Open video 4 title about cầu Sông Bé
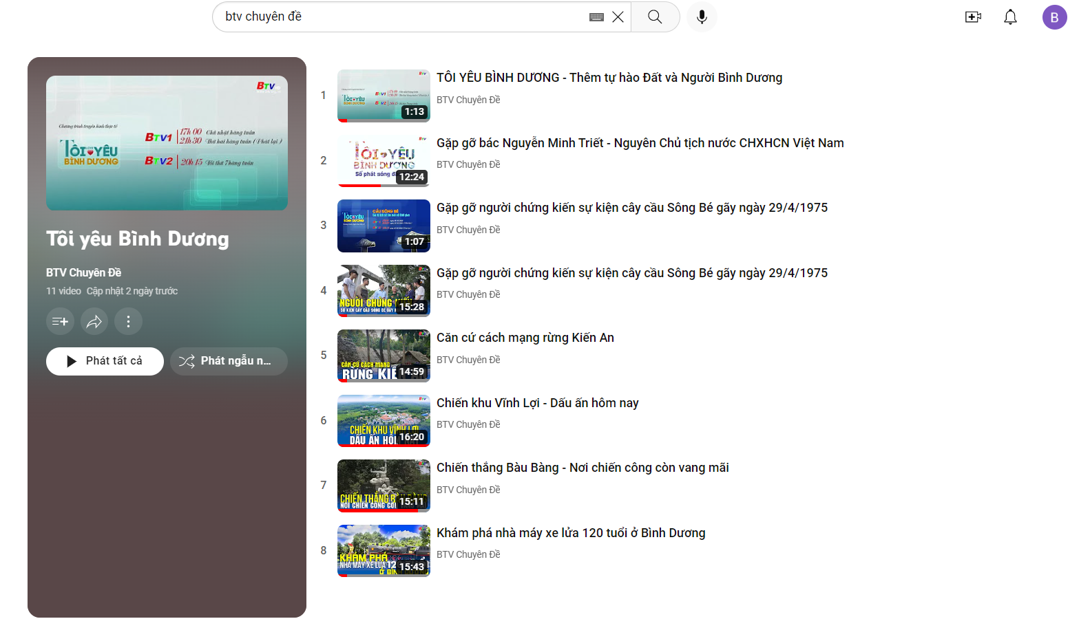Viewport: 1090px width, 630px height. [632, 273]
